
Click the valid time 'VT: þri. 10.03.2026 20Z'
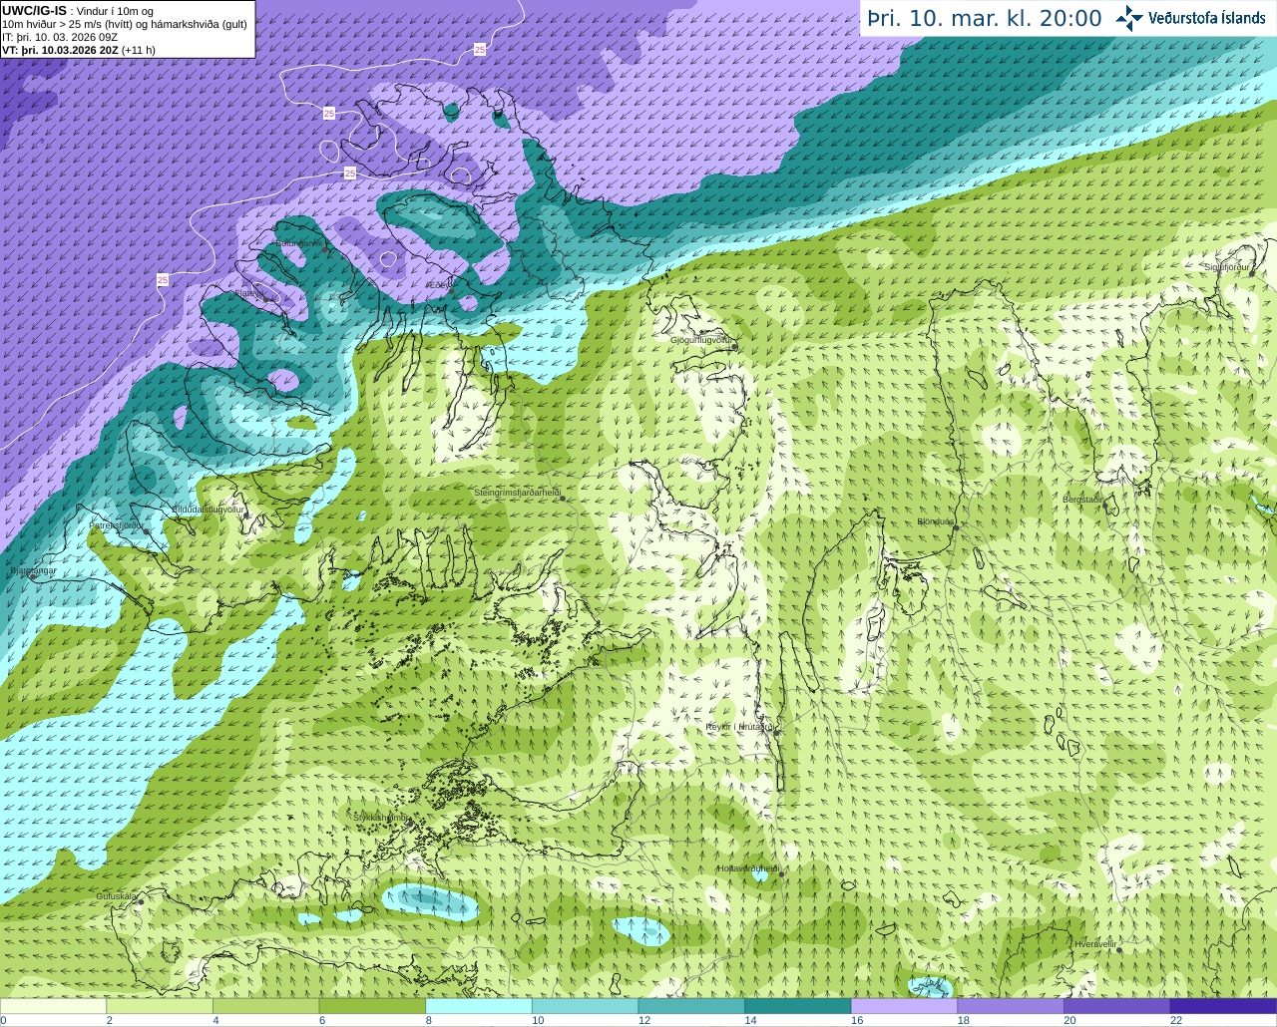tap(60, 50)
